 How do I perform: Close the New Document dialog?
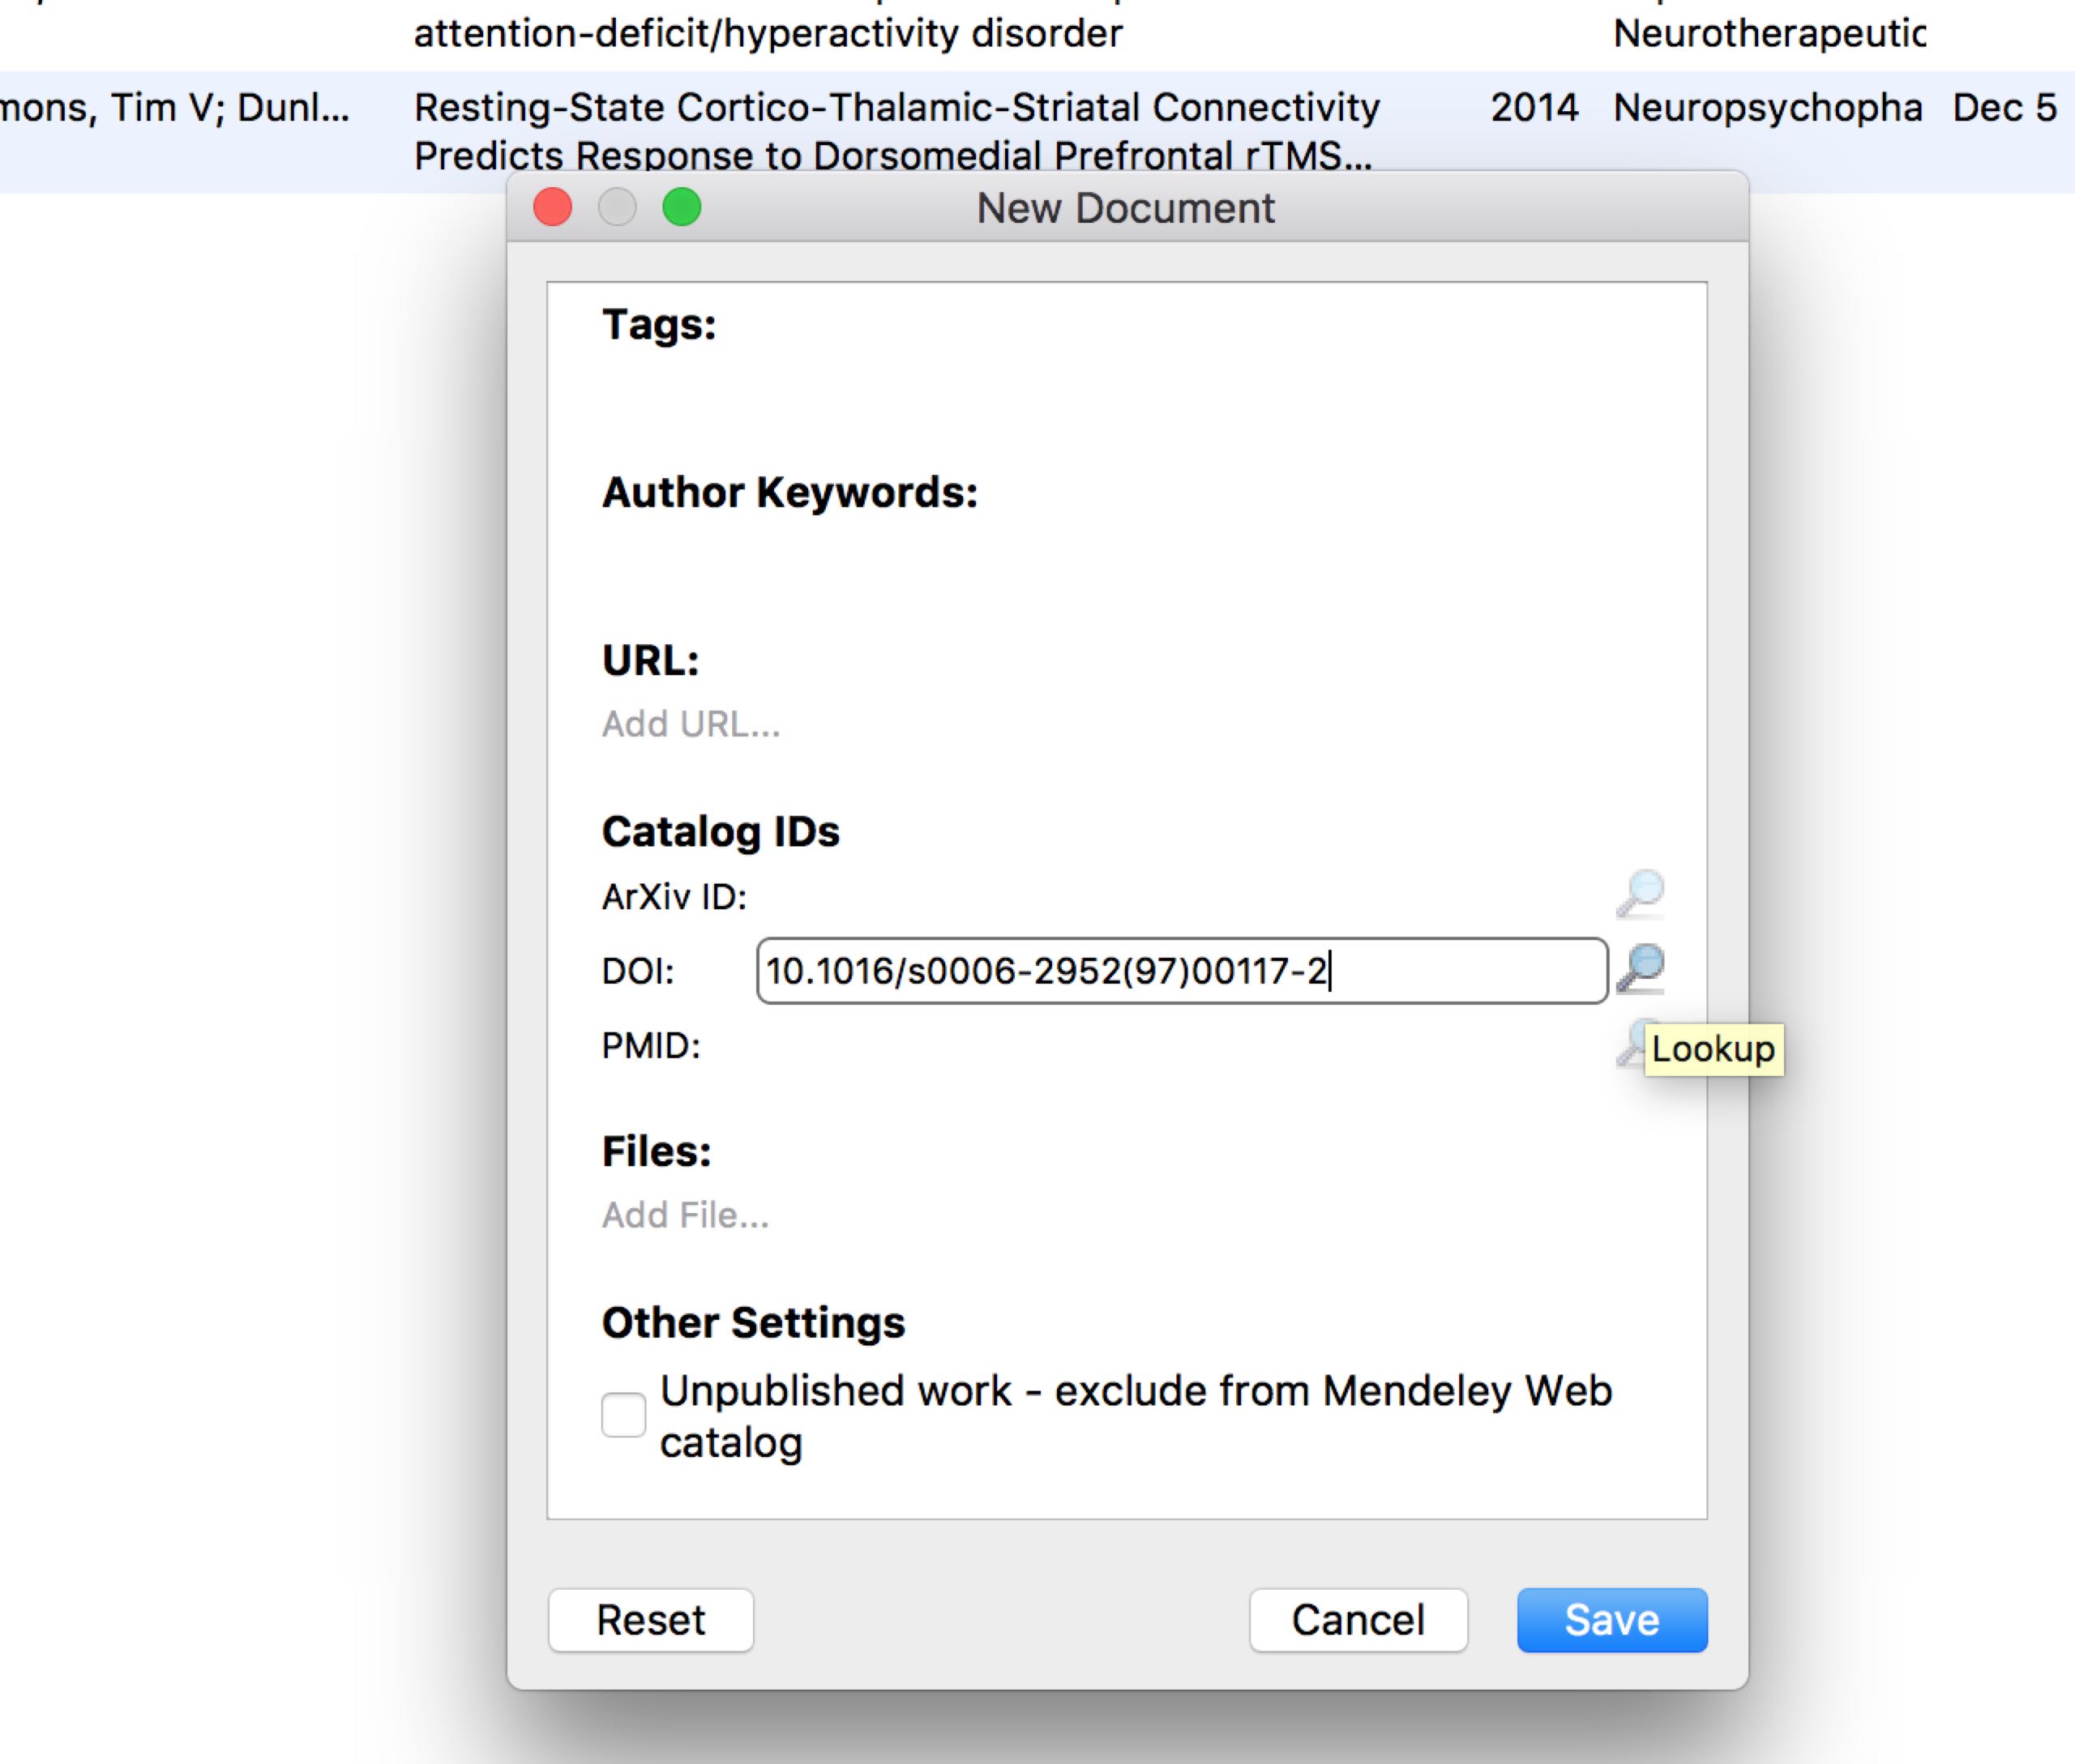(x=554, y=208)
